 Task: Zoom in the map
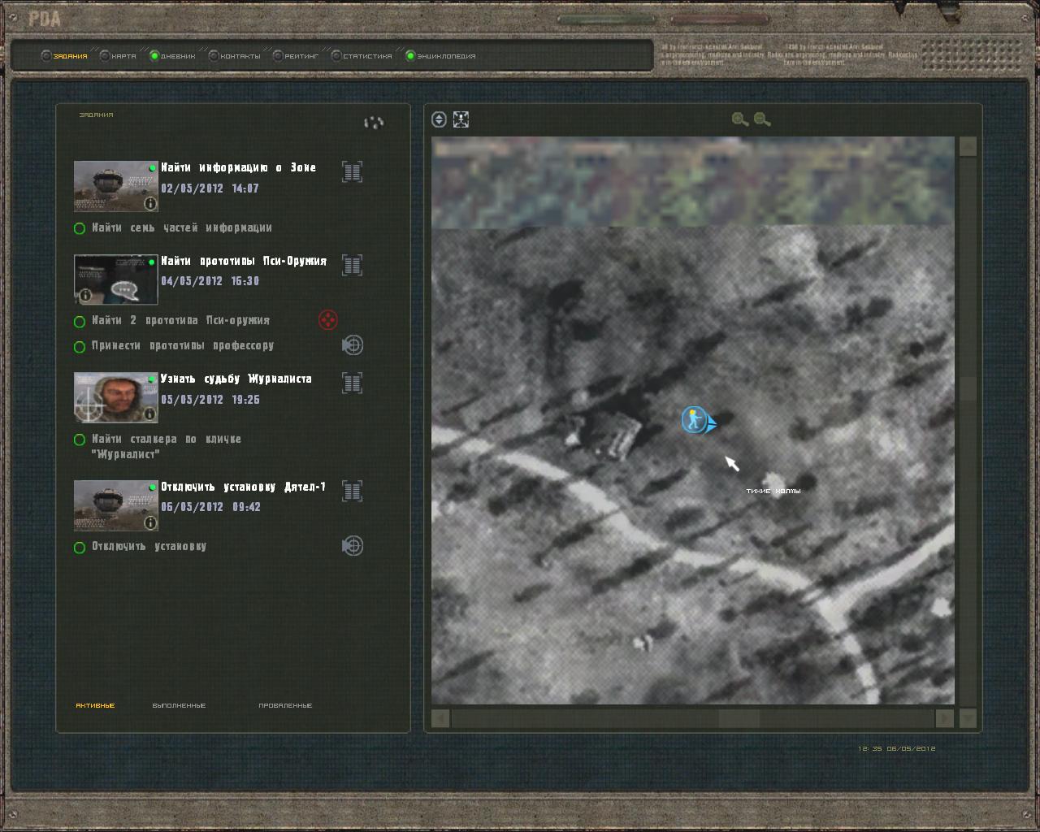pyautogui.click(x=739, y=119)
